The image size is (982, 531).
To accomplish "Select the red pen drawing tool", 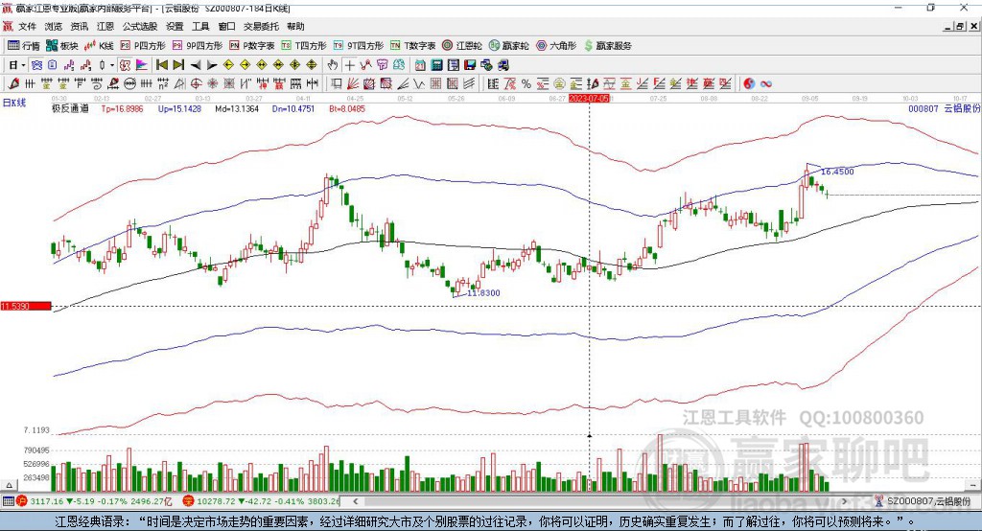I will click(x=13, y=84).
